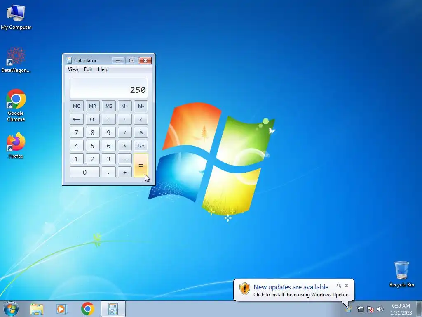422x317 pixels.
Task: Click the divide key
Action: (x=124, y=132)
